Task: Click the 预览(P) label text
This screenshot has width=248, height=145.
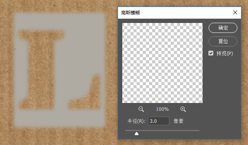Action: coord(225,53)
